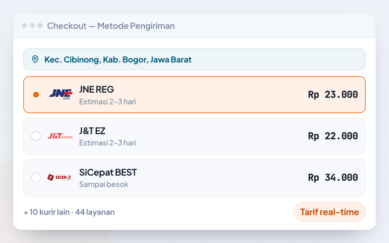This screenshot has height=243, width=389.
Task: Select the J&T EZ radio button
Action: coord(36,136)
